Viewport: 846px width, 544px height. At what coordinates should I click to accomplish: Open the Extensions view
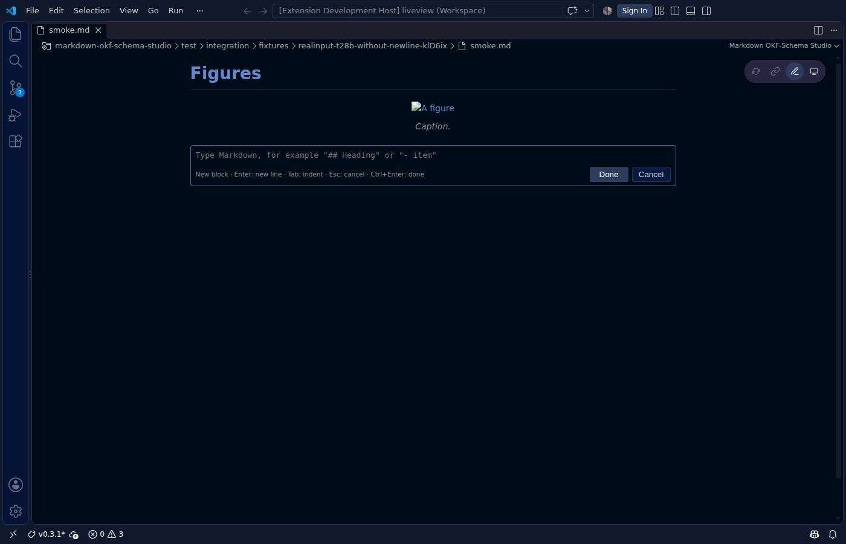pos(16,141)
